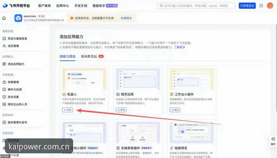277x158 pixels.
Task: Click the 网页应用 icon
Action: [118, 94]
